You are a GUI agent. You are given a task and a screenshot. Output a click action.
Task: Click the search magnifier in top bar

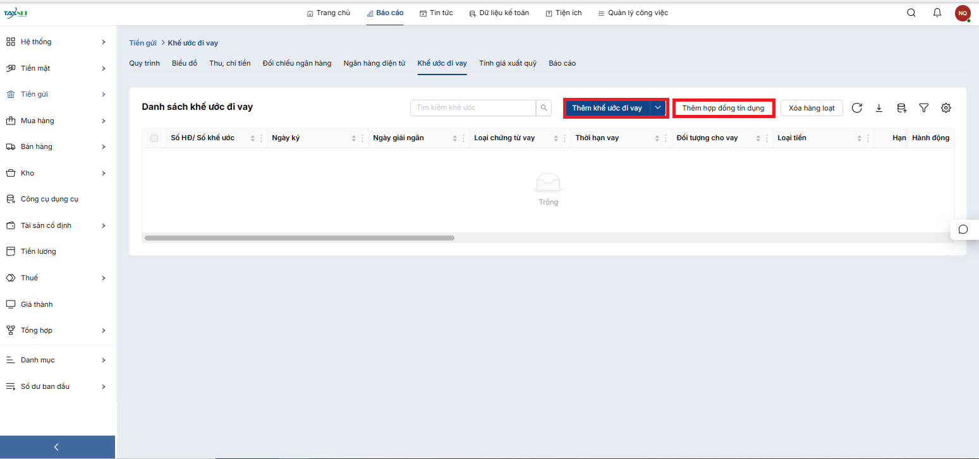(x=911, y=13)
